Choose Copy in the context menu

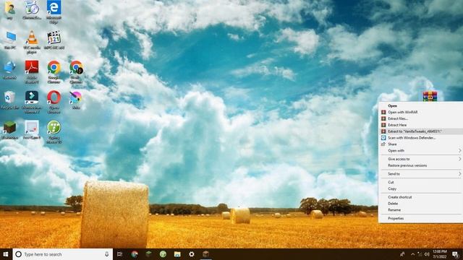point(421,188)
